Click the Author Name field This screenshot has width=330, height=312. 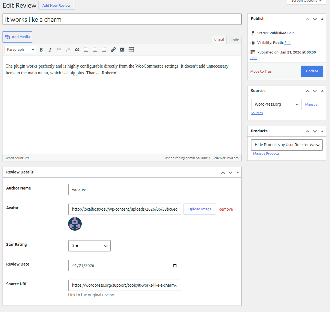coord(124,190)
